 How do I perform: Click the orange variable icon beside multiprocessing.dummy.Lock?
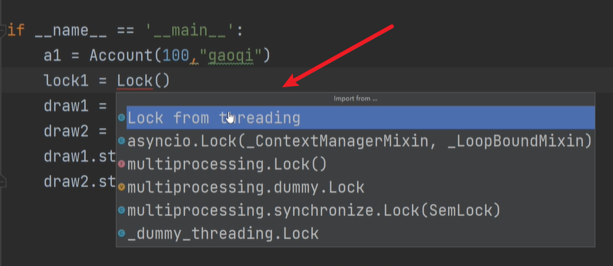point(121,187)
